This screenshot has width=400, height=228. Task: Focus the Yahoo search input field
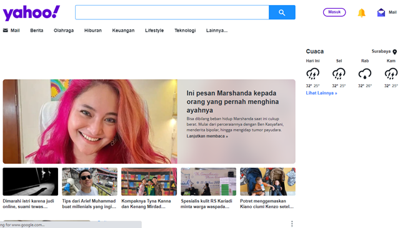click(172, 12)
